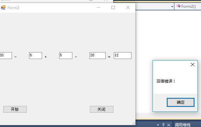Click the answer field containing 12
Viewport: 201px width, 127px height.
(122, 55)
